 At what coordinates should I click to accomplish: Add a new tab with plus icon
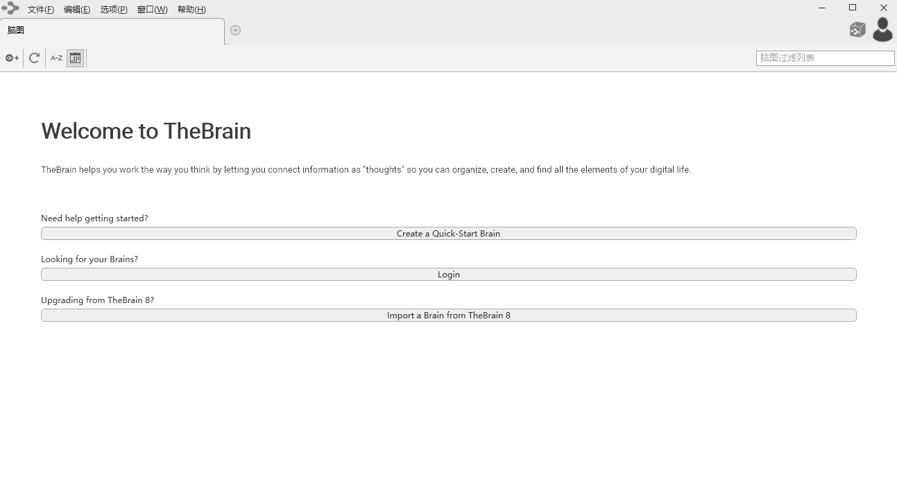point(235,30)
